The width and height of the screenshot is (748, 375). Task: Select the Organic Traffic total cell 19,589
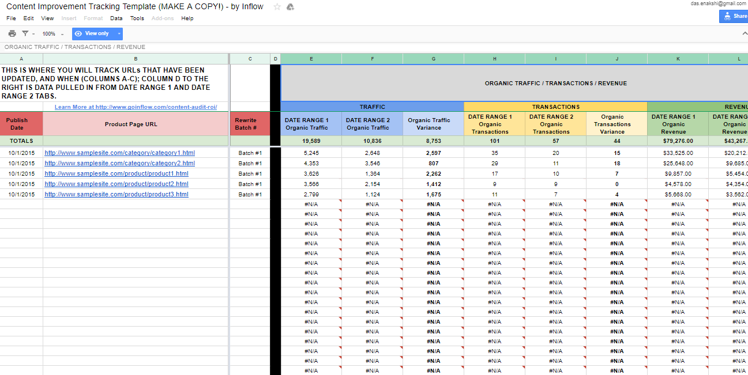311,141
